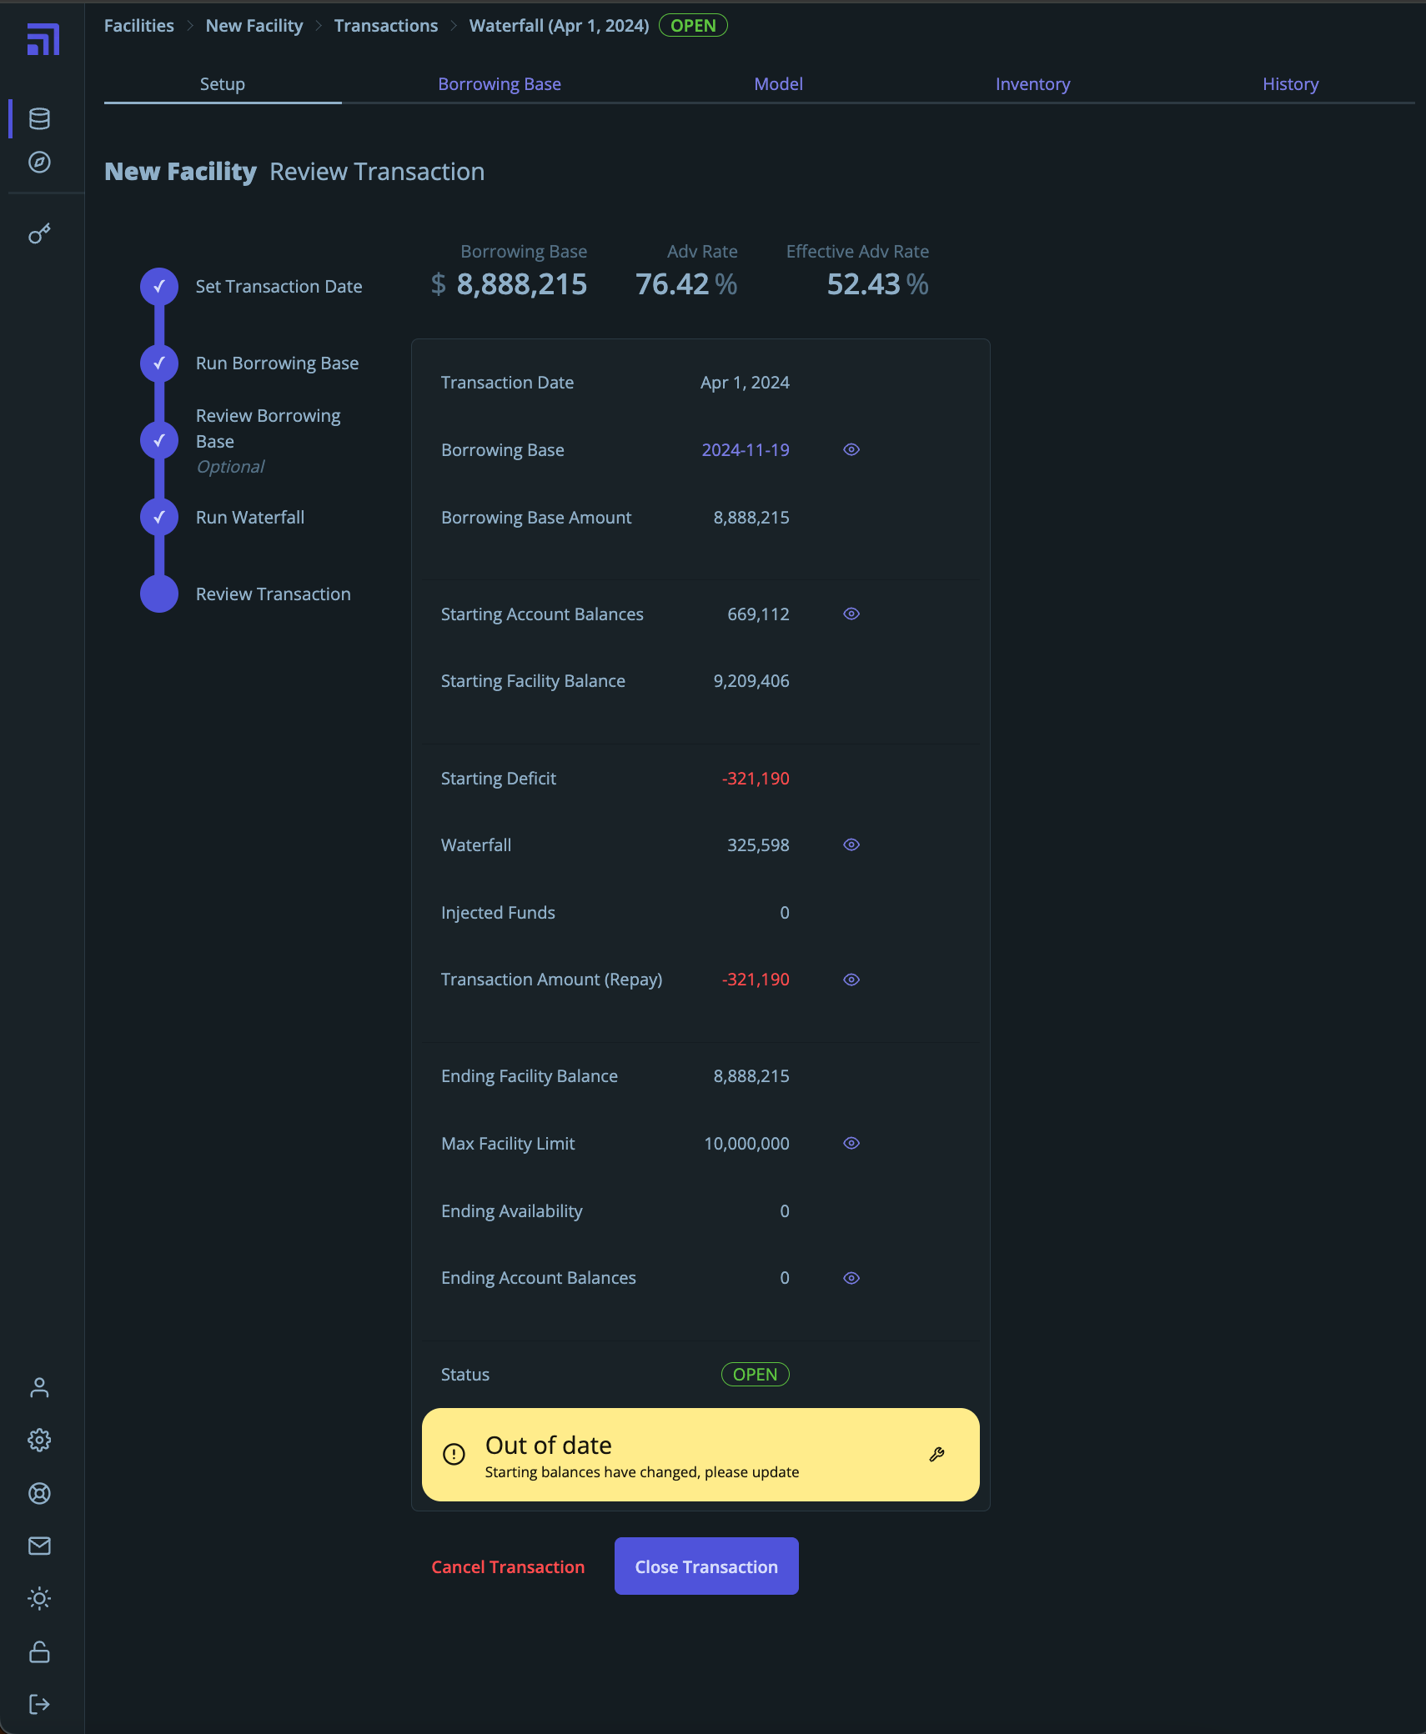Click the Close Transaction button
This screenshot has height=1734, width=1426.
click(x=705, y=1566)
